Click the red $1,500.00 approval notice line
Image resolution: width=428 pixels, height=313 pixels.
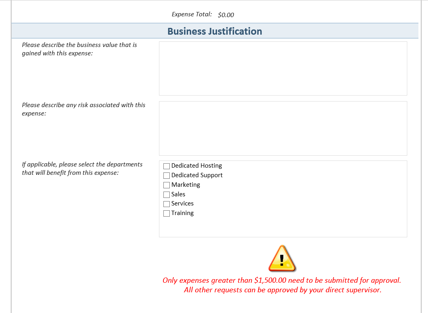click(x=282, y=280)
